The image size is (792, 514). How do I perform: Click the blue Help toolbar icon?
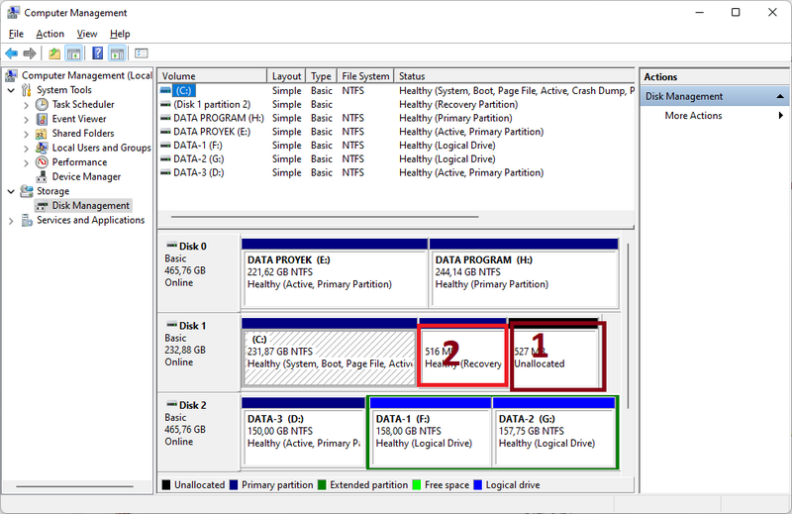point(97,53)
